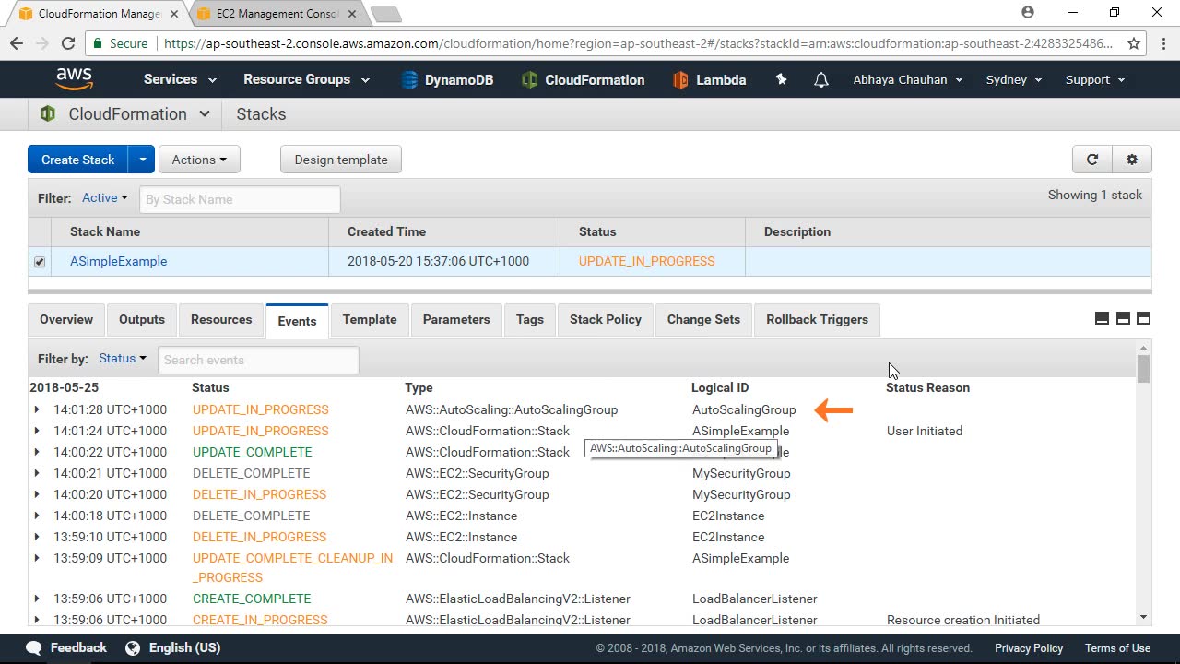Open the Privacy Policy link

click(1029, 648)
